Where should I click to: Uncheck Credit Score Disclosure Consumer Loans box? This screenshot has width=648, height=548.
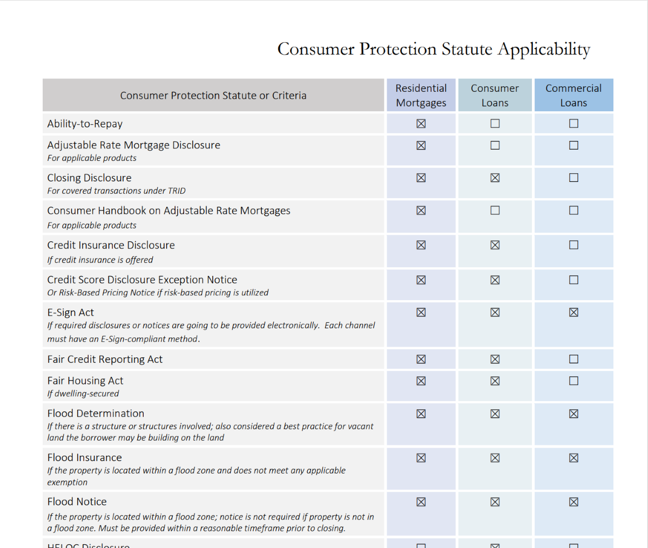[495, 280]
